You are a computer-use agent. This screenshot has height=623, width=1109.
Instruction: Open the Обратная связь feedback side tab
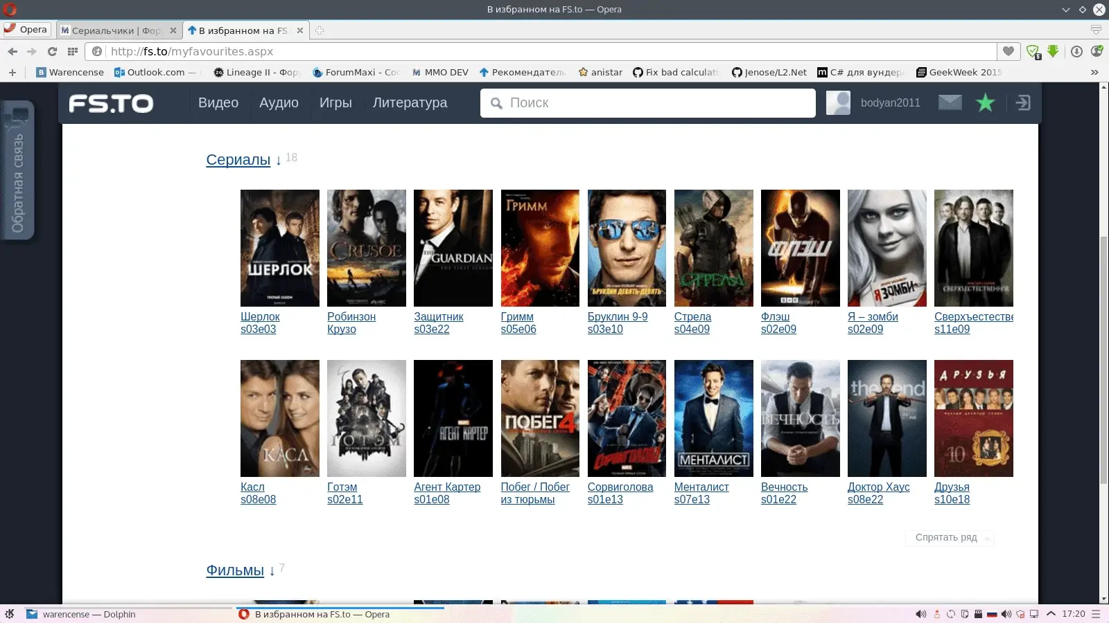(x=18, y=170)
